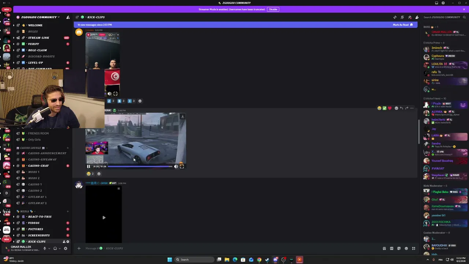Open Steam from taskbar
The height and width of the screenshot is (264, 469).
[267, 260]
